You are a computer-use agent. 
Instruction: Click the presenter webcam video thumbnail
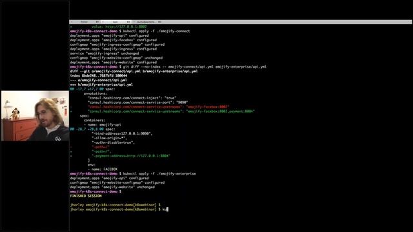(x=35, y=116)
